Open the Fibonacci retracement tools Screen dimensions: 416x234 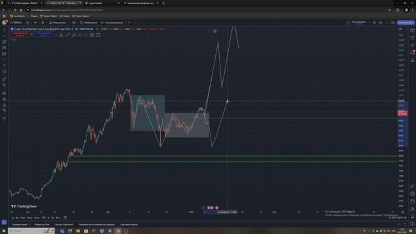[x=5, y=42]
